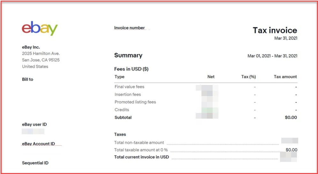Click the blurred Final value fees net amount
318x174 pixels.
pyautogui.click(x=207, y=88)
